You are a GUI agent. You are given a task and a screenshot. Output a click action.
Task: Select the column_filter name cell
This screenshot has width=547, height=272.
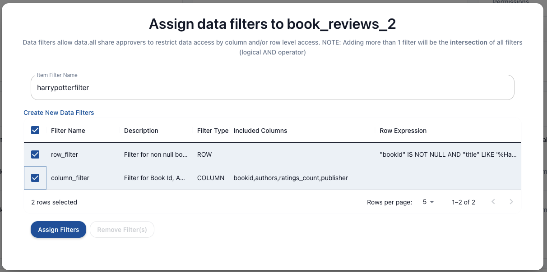pyautogui.click(x=83, y=178)
